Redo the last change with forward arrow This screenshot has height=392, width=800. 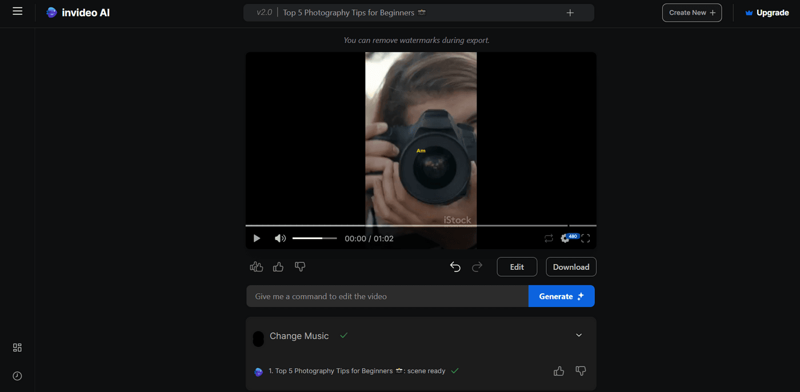(477, 266)
